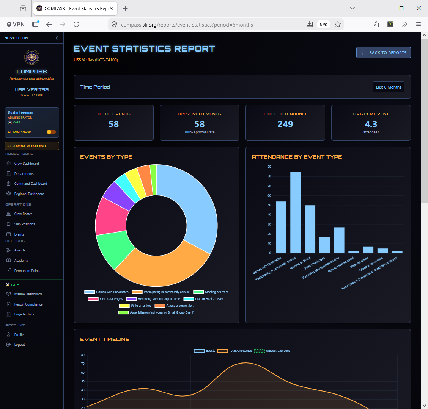Open the Crew Roster link

pyautogui.click(x=23, y=214)
